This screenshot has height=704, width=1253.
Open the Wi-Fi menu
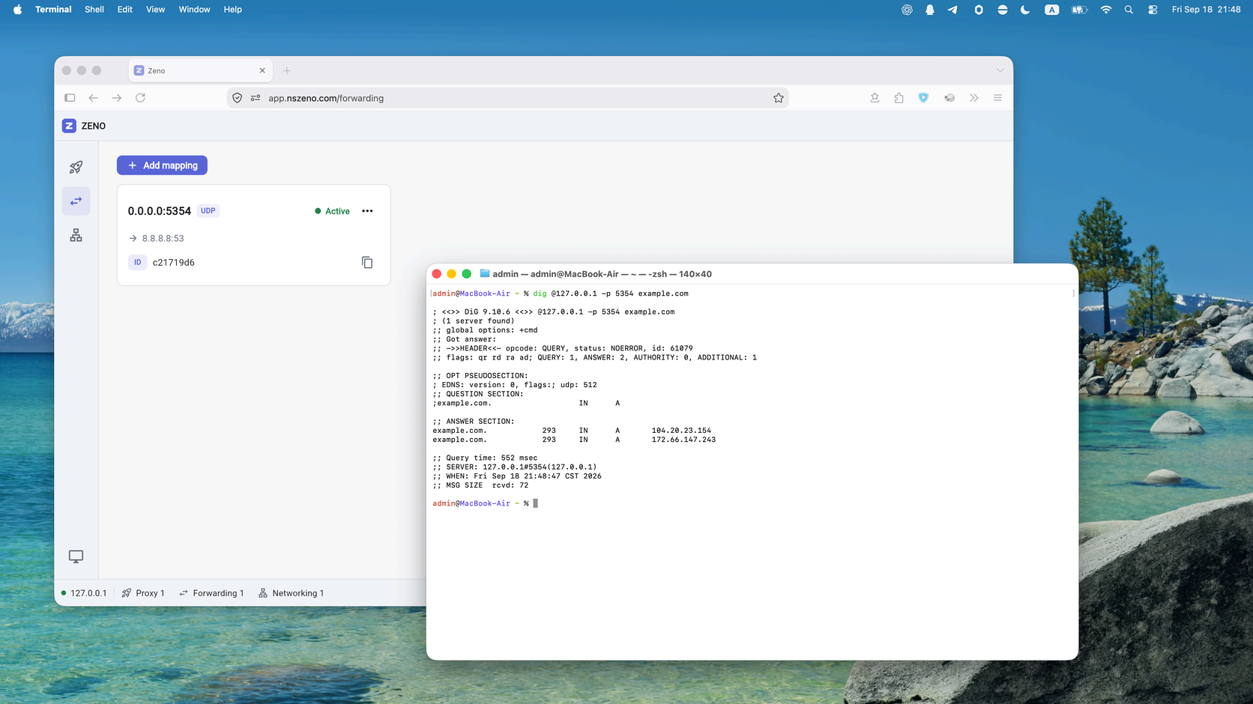coord(1106,10)
